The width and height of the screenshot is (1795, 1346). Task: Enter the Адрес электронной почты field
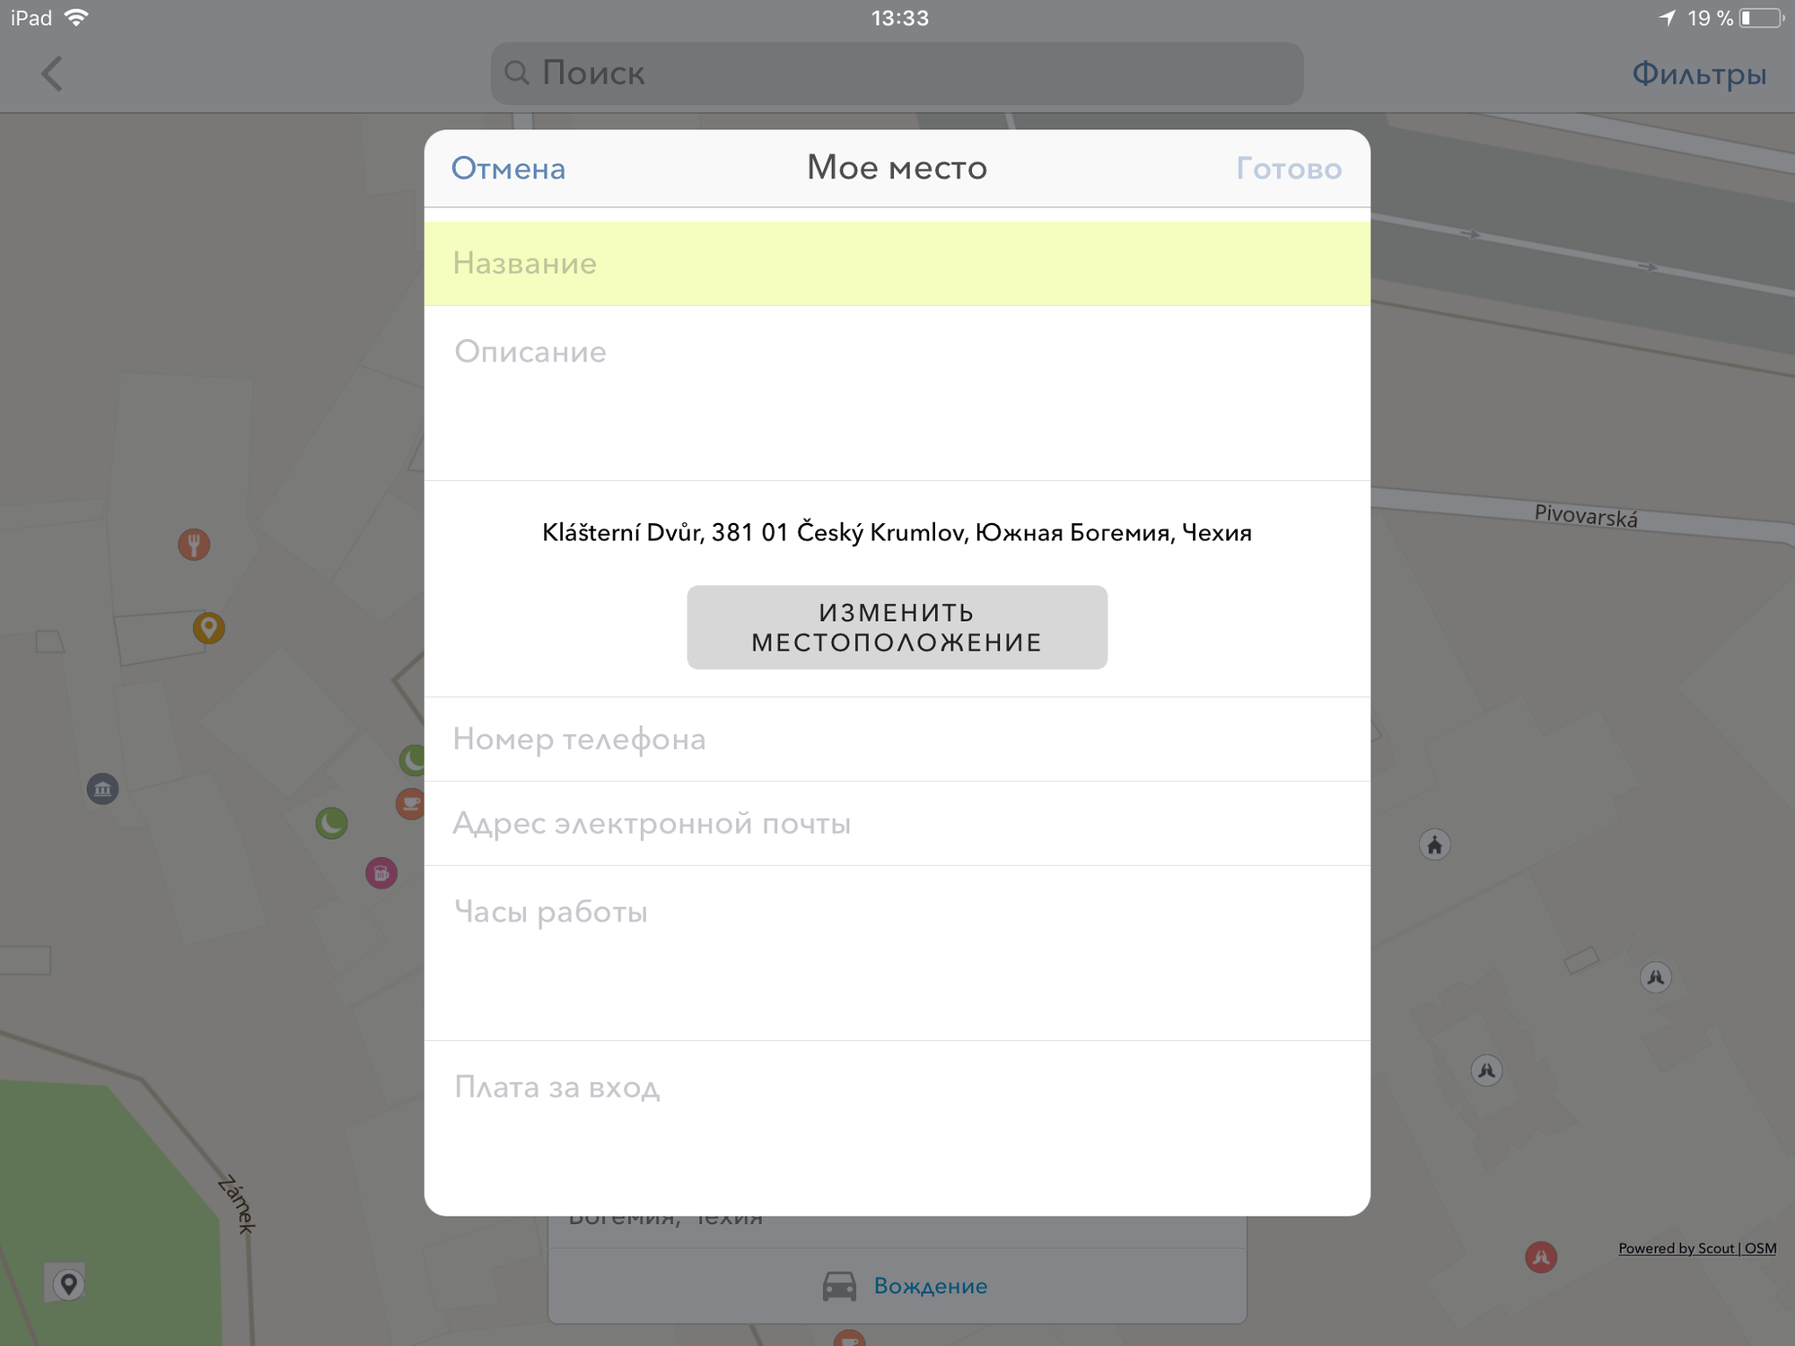[896, 823]
